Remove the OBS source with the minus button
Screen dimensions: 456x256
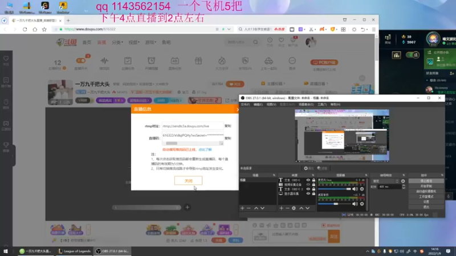click(x=287, y=208)
